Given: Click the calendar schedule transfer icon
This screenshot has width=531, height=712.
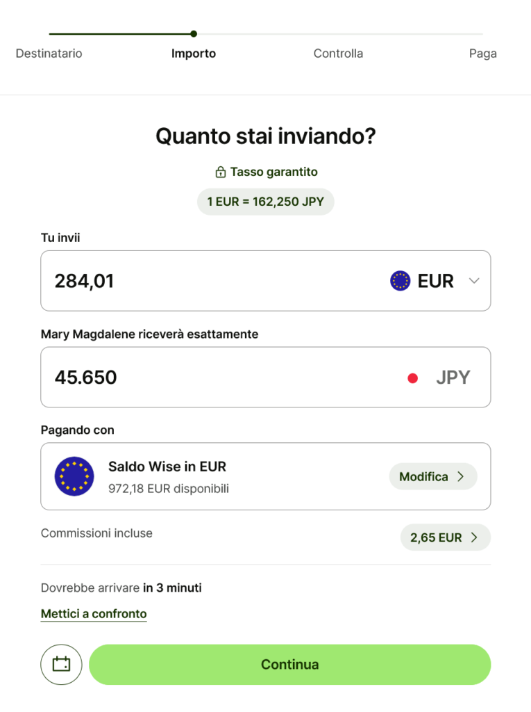Looking at the screenshot, I should pyautogui.click(x=61, y=664).
